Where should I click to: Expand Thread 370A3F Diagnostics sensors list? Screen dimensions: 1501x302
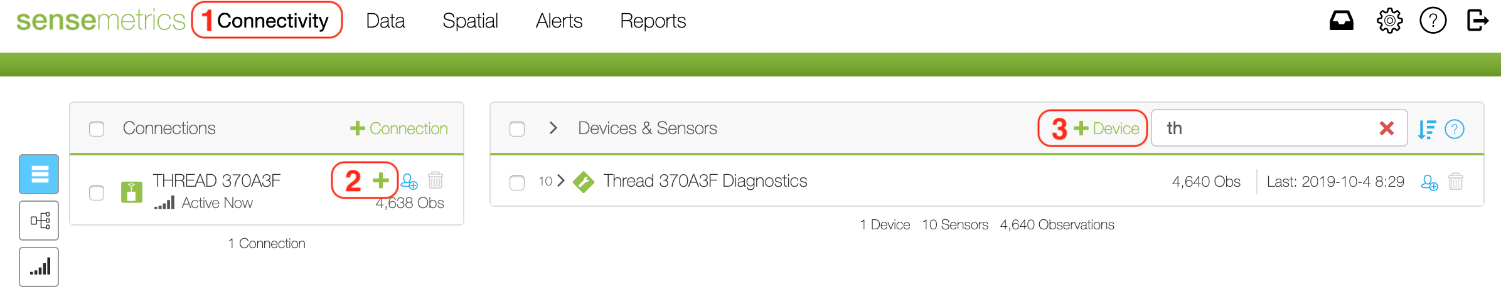click(x=560, y=181)
